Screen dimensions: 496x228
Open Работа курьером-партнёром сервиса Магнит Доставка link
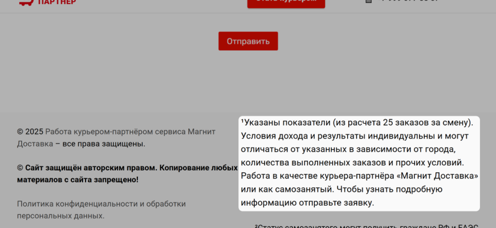click(130, 131)
